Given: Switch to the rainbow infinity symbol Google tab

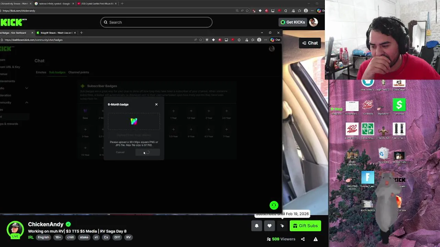Looking at the screenshot, I should pos(54,3).
